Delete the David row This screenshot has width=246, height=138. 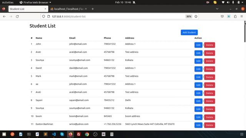pyautogui.click(x=209, y=69)
